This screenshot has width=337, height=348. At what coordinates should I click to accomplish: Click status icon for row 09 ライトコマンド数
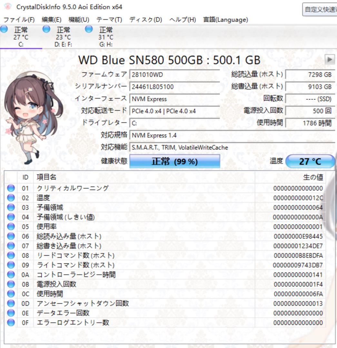tap(11, 265)
